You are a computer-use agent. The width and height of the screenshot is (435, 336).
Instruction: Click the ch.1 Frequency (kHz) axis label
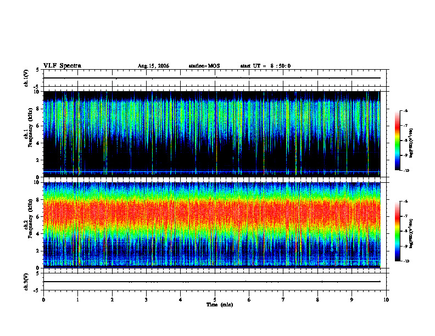(x=29, y=127)
